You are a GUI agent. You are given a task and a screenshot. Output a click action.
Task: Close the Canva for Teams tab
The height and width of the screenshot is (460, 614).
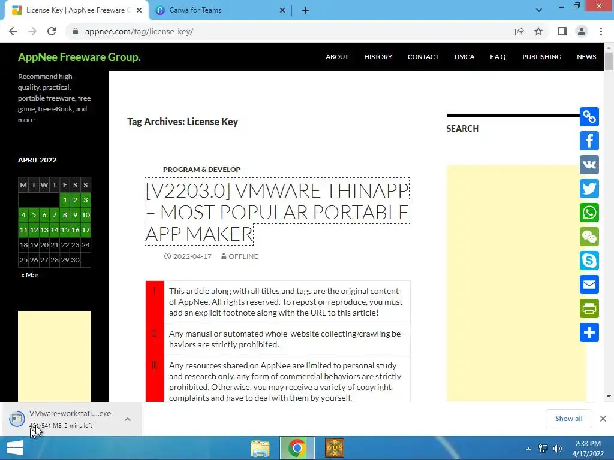pyautogui.click(x=282, y=10)
